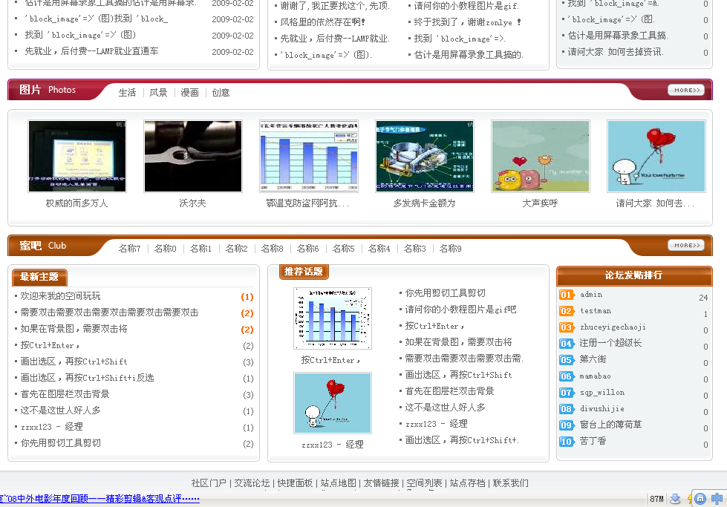This screenshot has height=507, width=727.
Task: Open the bar chart photo thumbnail in Photos section
Action: [x=309, y=156]
